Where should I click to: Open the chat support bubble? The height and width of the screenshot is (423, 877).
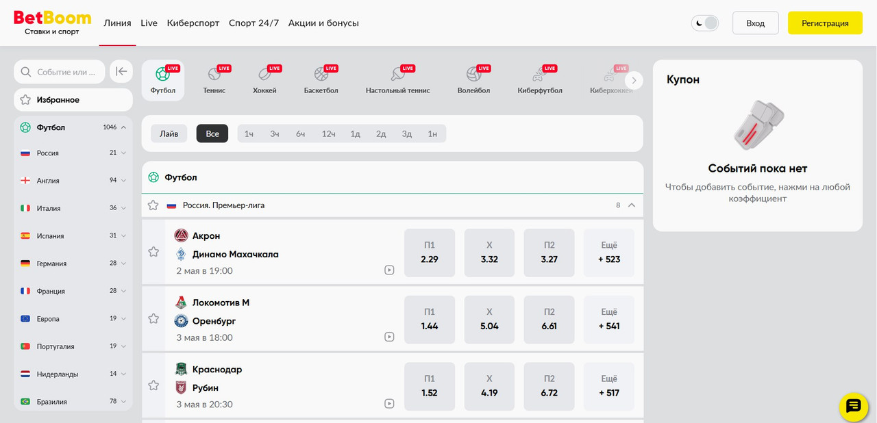(x=853, y=407)
